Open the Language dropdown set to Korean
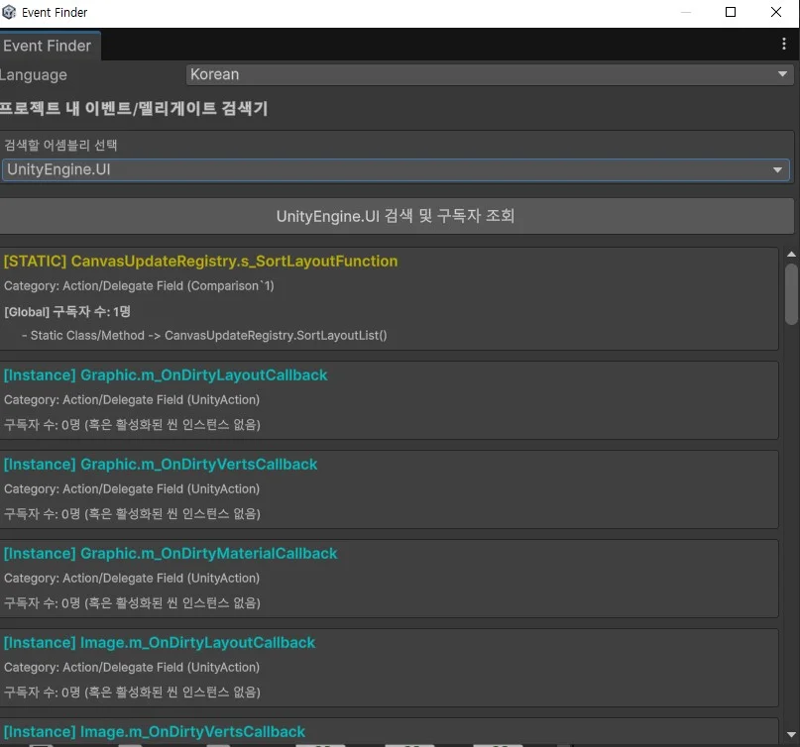 (490, 74)
